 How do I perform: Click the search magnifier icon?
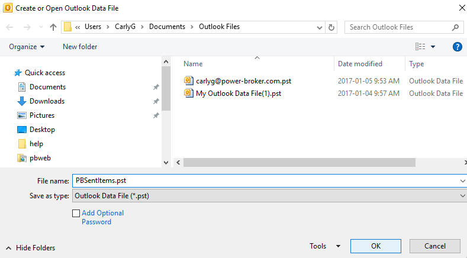[456, 27]
